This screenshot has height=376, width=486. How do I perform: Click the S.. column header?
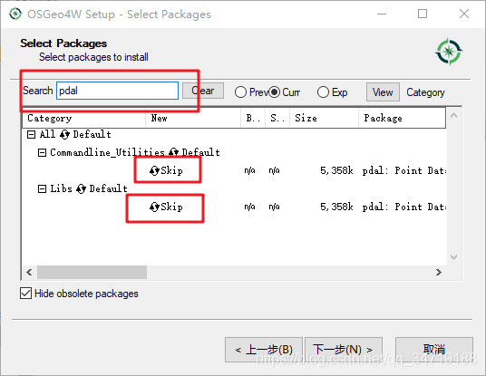pos(277,118)
